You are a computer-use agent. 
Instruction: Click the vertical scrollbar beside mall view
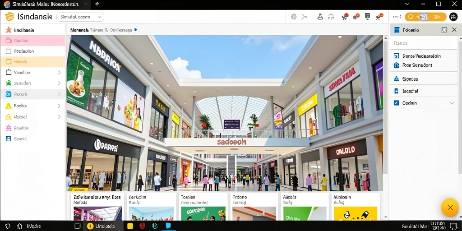tap(386, 127)
